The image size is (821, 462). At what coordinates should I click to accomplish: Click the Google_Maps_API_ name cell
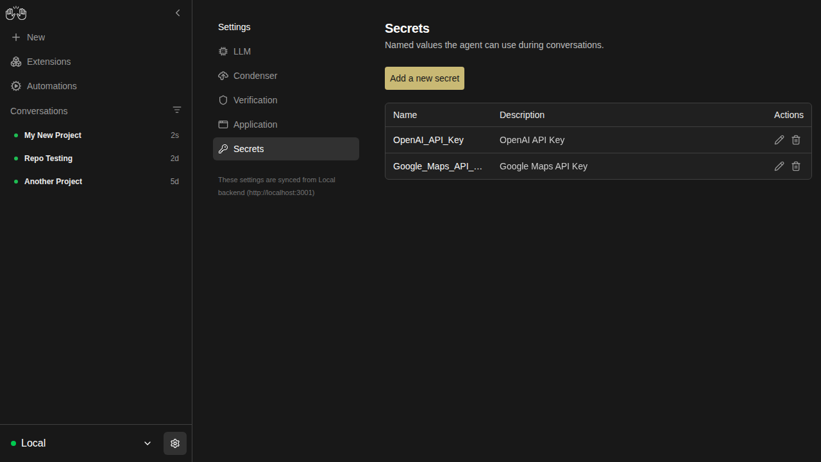[x=438, y=166]
